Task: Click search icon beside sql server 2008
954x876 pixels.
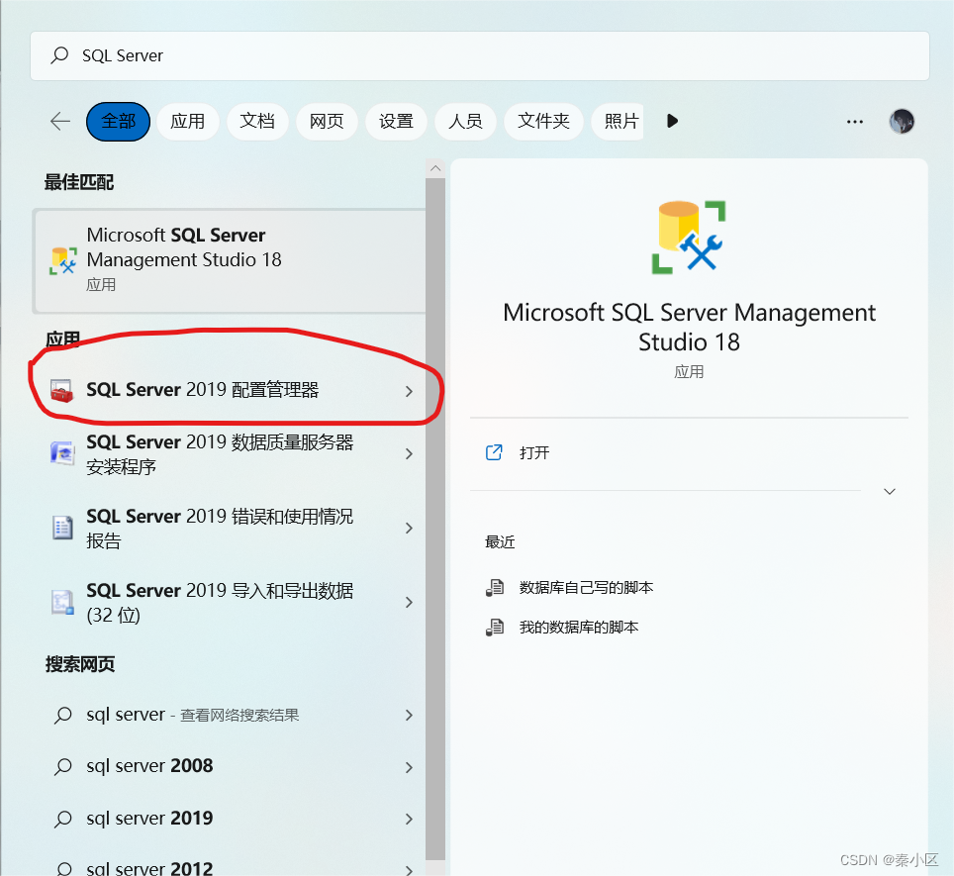Action: tap(62, 766)
